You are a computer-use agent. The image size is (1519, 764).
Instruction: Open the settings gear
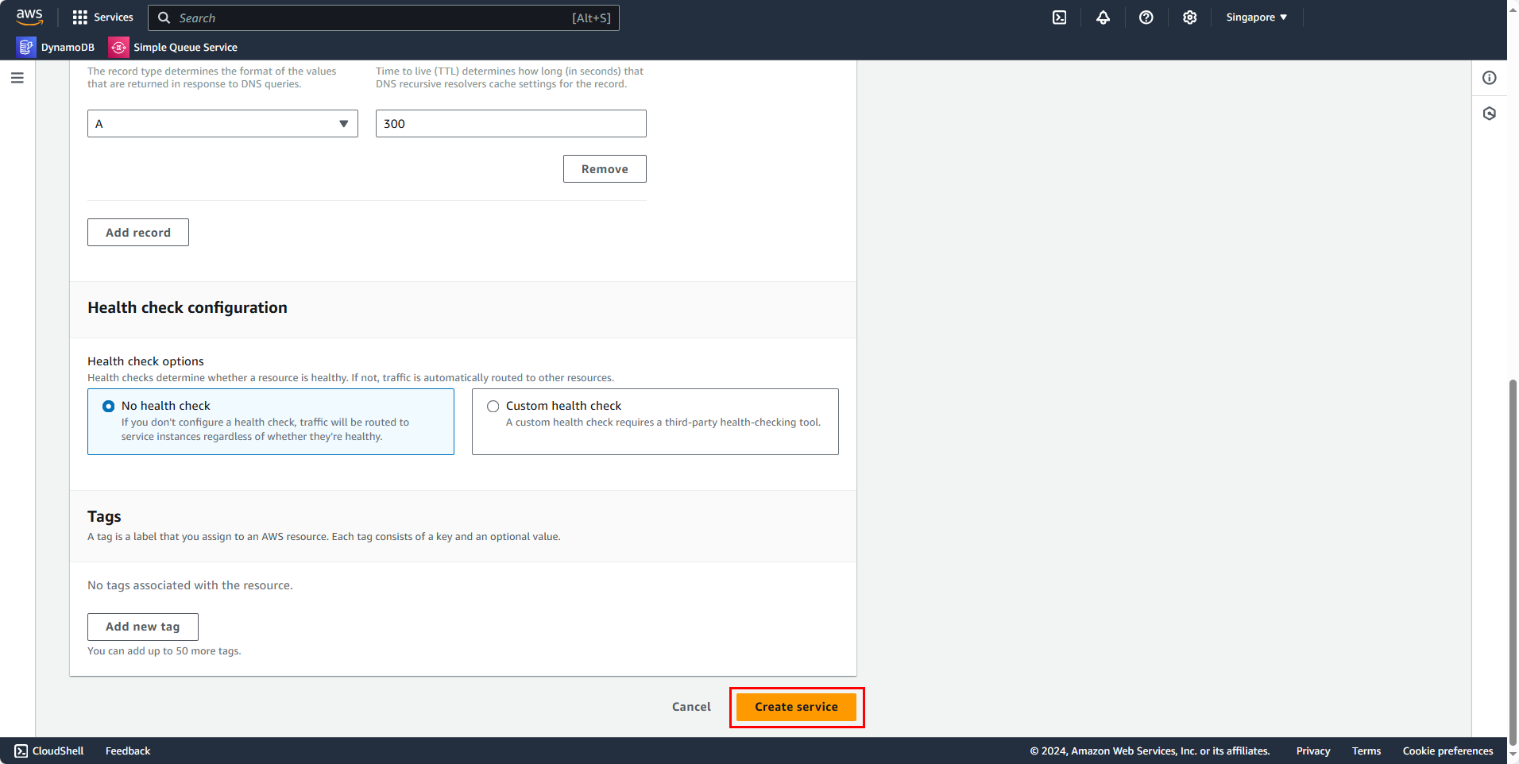coord(1189,17)
